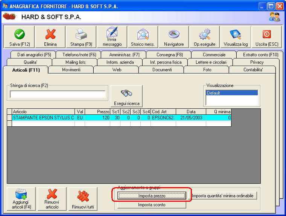
Task: Focus the Stringa di ricerca field
Action: click(58, 94)
